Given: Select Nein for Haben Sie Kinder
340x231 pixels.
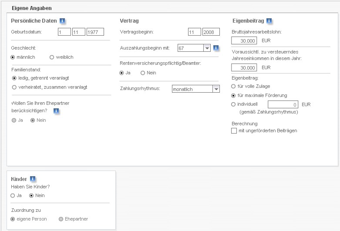Looking at the screenshot, I should [x=31, y=195].
